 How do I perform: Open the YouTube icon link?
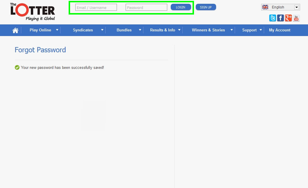296,18
